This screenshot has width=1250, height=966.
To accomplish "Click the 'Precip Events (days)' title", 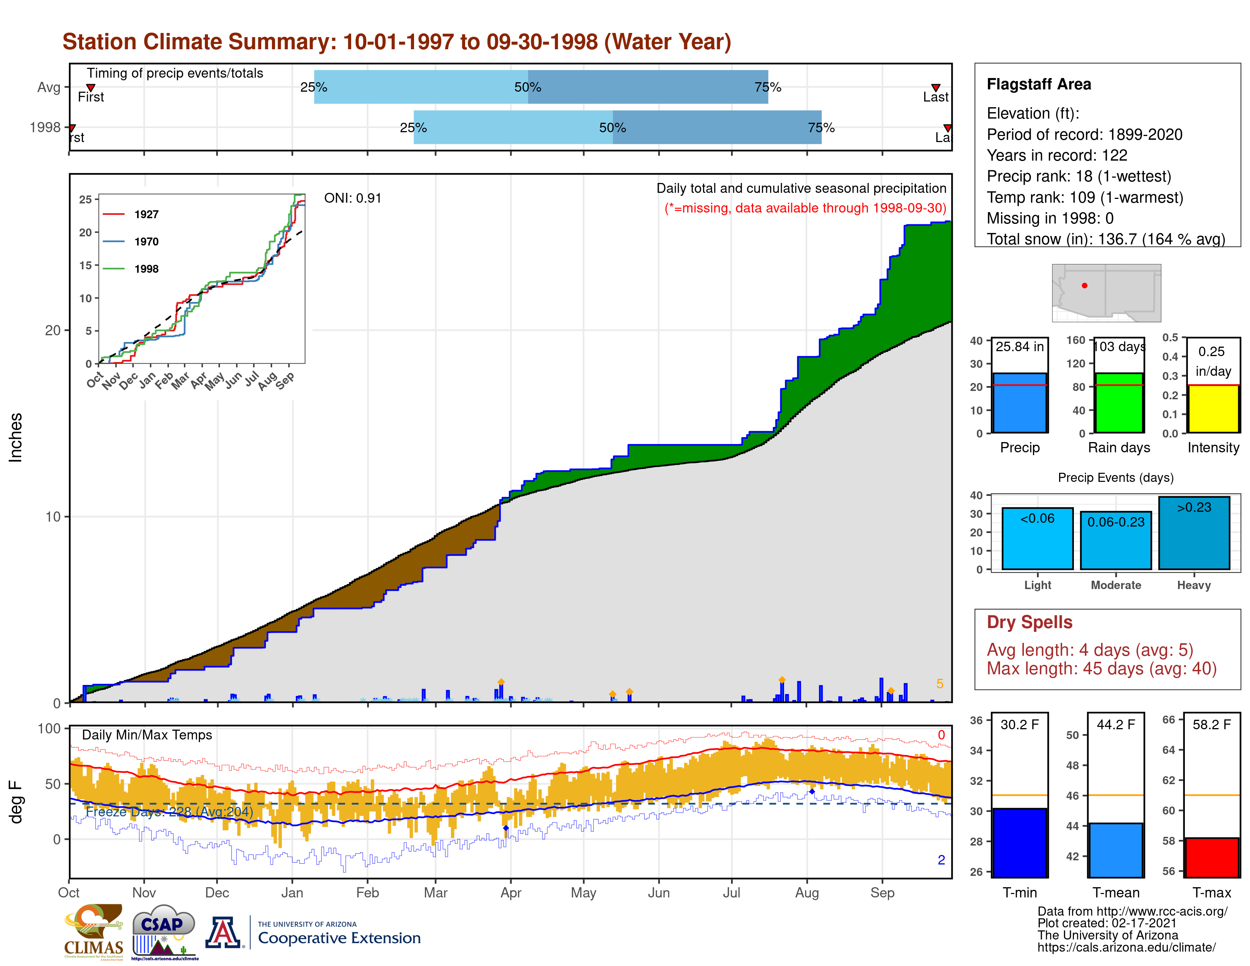I will coord(1116,477).
